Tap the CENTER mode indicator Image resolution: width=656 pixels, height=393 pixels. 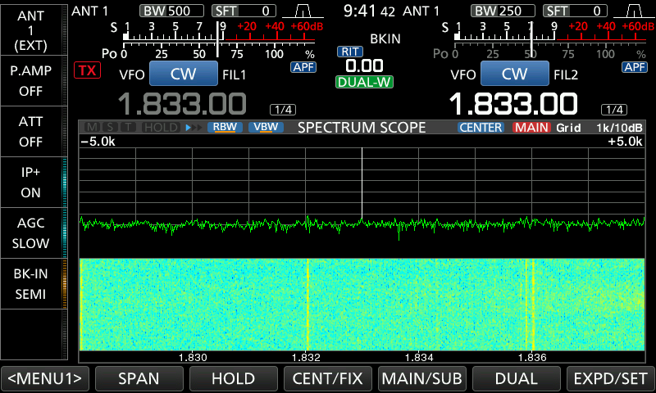click(x=481, y=128)
